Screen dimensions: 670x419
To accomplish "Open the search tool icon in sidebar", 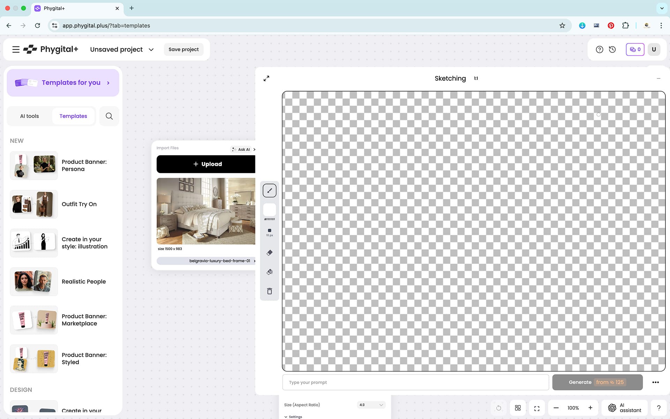I will [109, 116].
